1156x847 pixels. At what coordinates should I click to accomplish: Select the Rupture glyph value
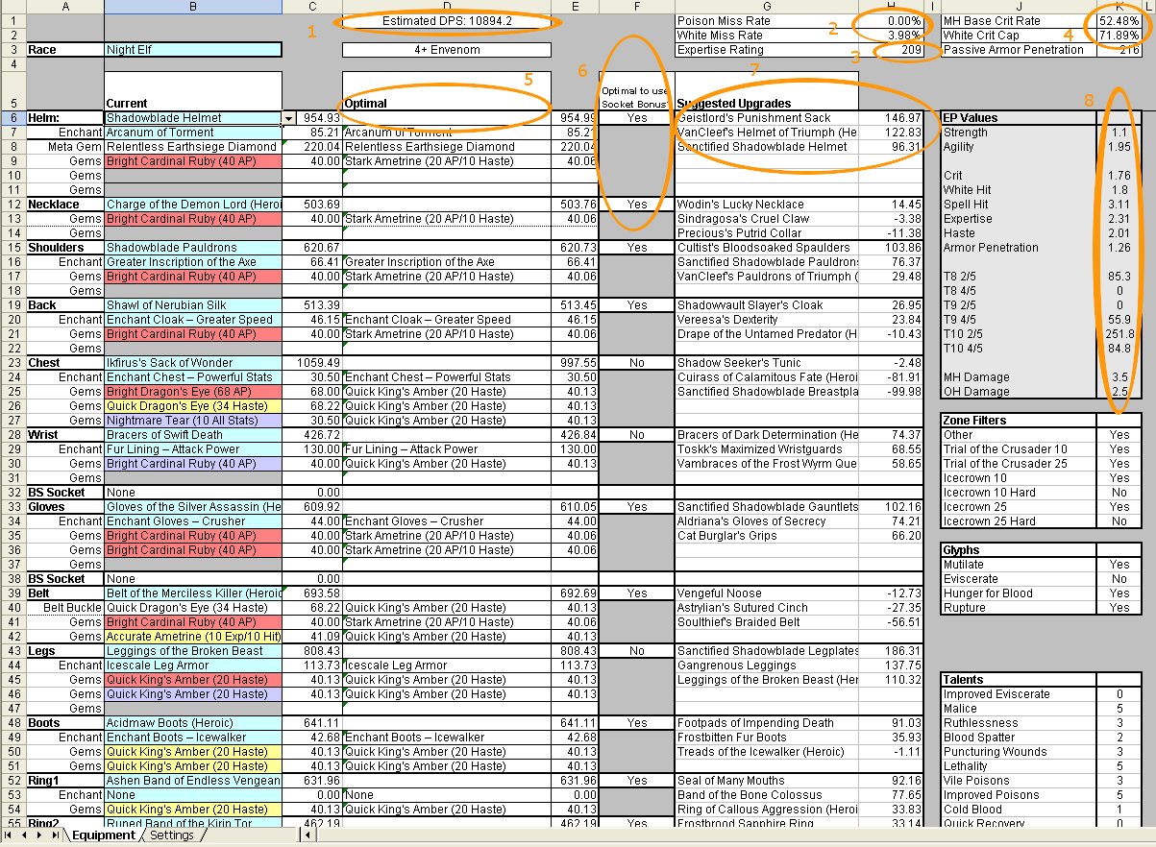1119,608
